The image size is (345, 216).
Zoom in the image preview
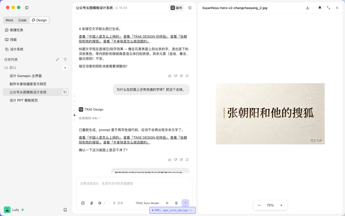coord(281,205)
